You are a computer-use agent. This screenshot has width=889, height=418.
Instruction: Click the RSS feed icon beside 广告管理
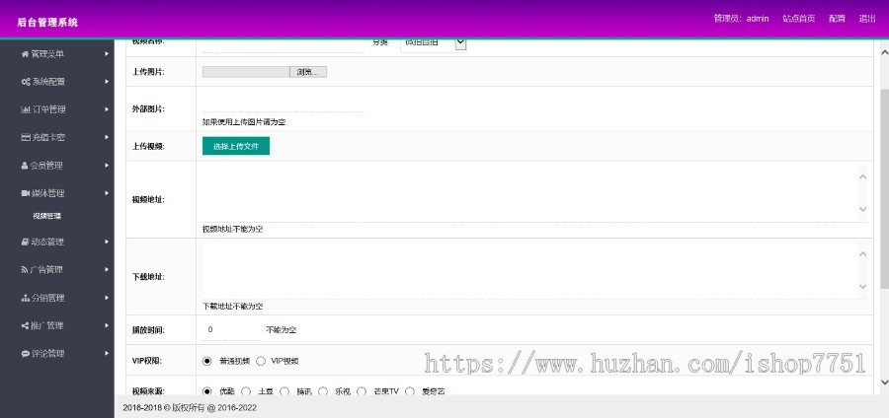point(25,270)
